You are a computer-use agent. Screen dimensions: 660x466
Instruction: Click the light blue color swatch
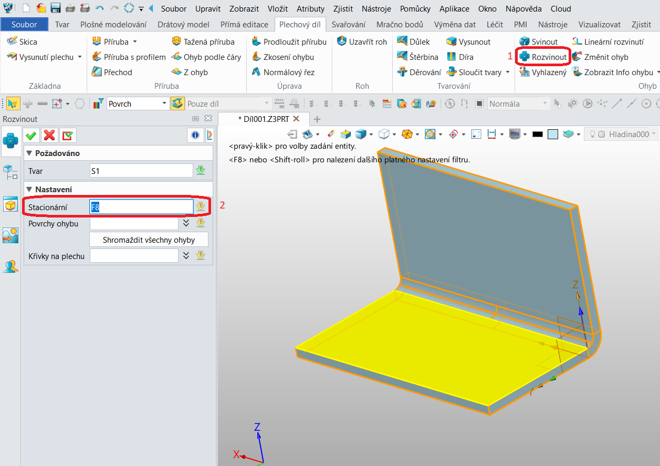click(x=552, y=134)
